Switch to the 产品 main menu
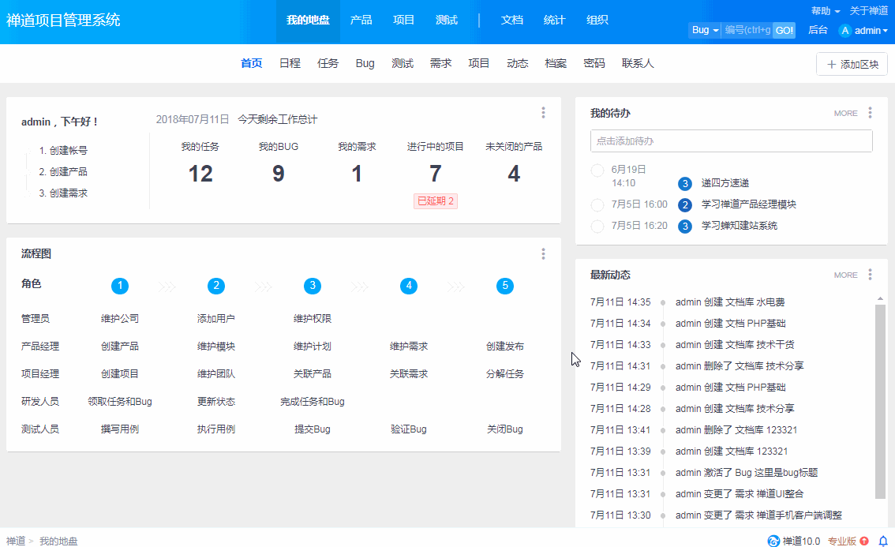Viewport: 895px width, 547px height. click(361, 20)
